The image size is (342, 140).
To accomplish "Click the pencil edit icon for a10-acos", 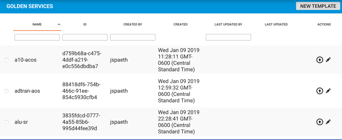I will pos(328,60).
